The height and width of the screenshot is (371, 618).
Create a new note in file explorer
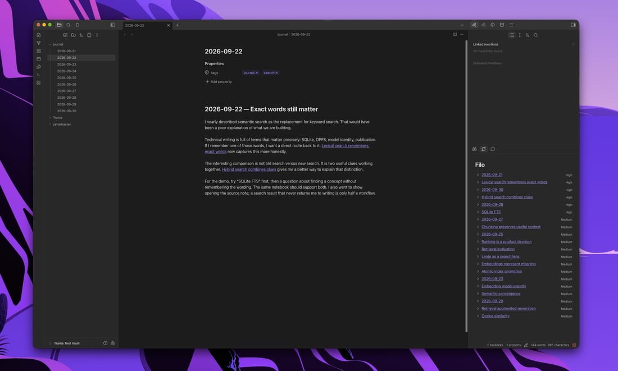pyautogui.click(x=65, y=35)
